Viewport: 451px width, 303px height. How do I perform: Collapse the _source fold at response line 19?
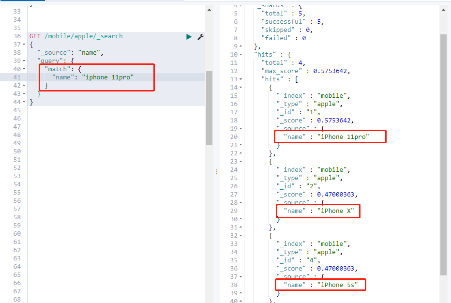pyautogui.click(x=241, y=128)
